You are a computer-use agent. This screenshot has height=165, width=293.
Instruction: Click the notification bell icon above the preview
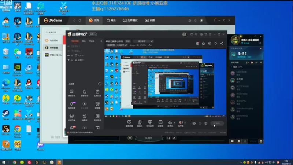[x=216, y=43]
